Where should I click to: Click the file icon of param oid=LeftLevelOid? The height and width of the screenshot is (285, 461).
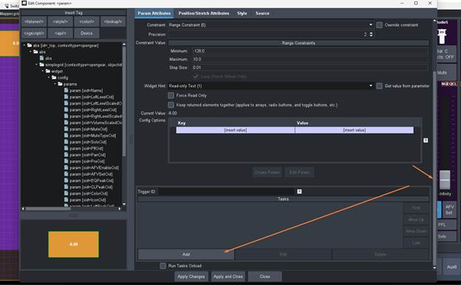pos(66,97)
